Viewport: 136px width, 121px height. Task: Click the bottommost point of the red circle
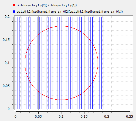tap(61, 100)
